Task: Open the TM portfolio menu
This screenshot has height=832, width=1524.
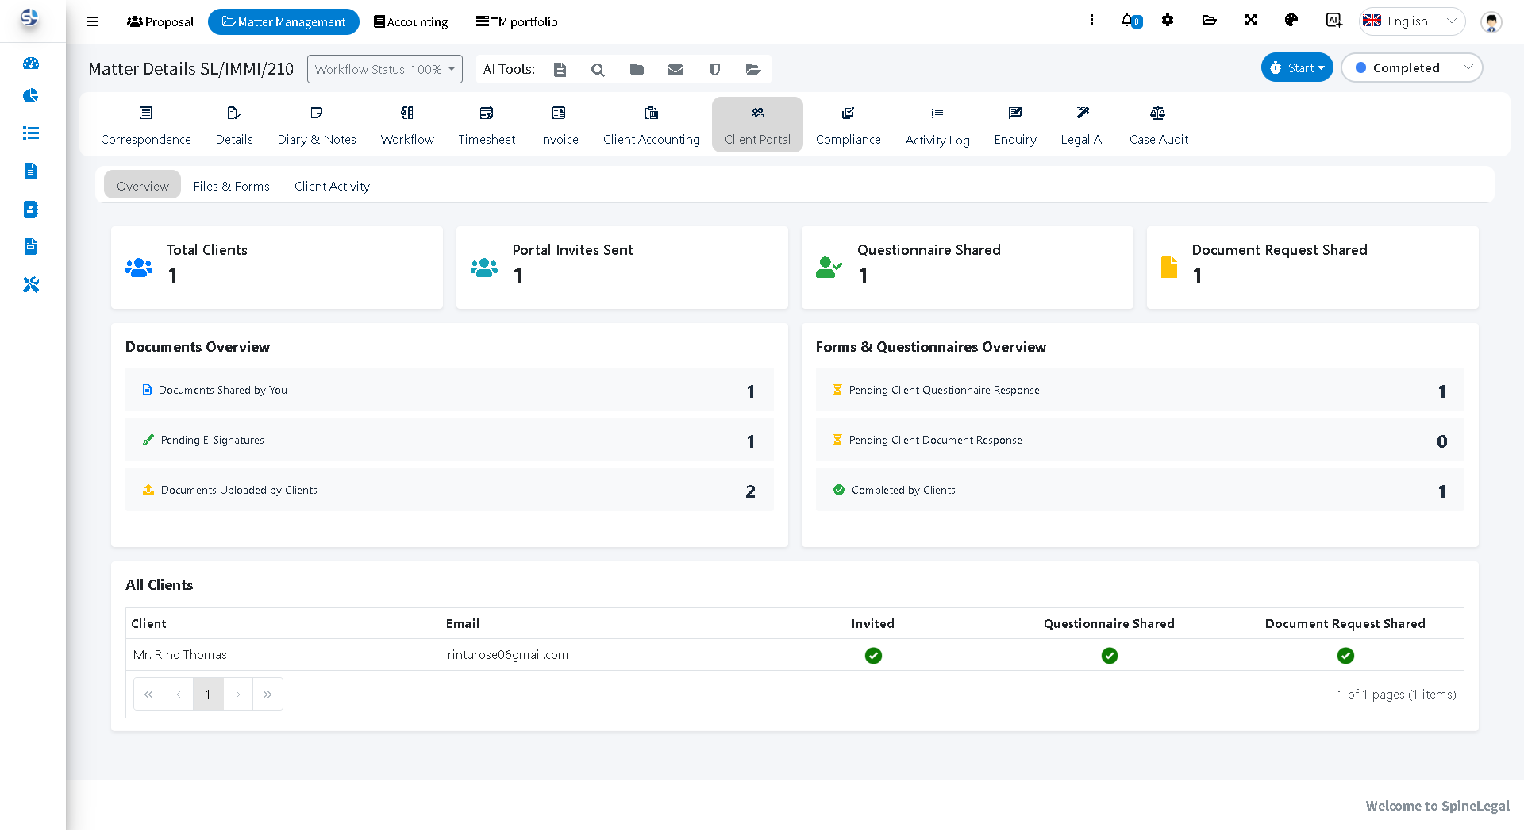Action: pos(517,22)
